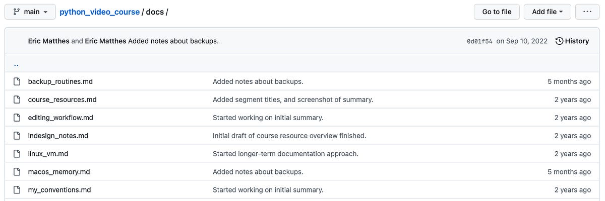Open commit History with clock icon

pos(572,41)
